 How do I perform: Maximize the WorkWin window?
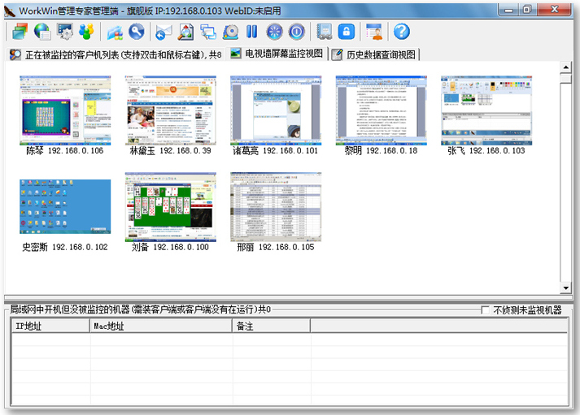click(x=527, y=10)
